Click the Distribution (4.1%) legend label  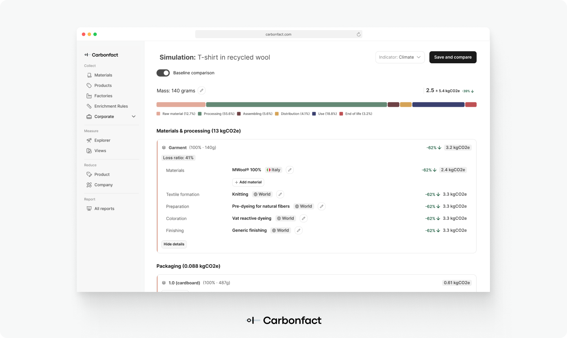click(295, 114)
